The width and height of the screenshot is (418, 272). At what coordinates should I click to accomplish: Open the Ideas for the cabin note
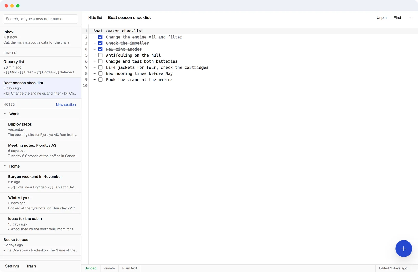(x=40, y=224)
